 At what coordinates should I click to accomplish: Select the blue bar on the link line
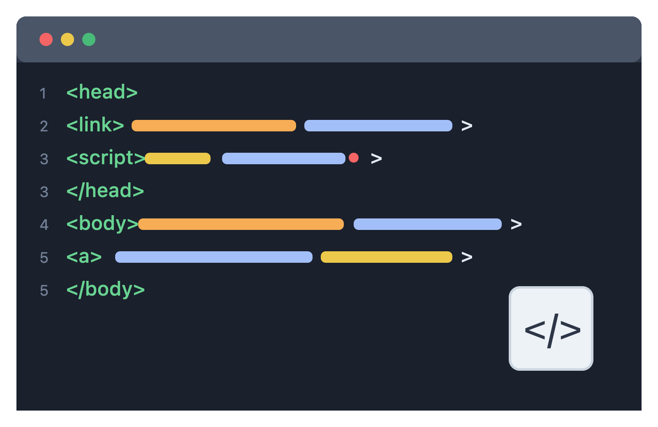[x=378, y=126]
